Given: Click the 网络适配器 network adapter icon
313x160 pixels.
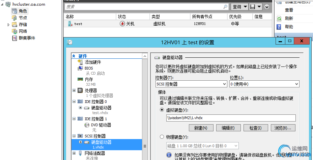Looking at the screenshot, I should point(80,153).
